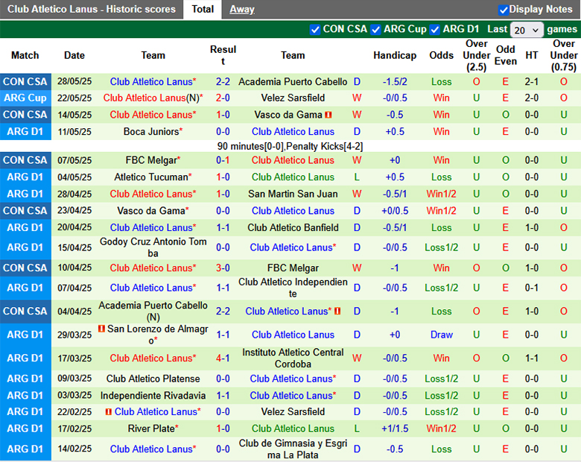Click the 2-0 result versus Velez Sarsfield

click(x=223, y=98)
